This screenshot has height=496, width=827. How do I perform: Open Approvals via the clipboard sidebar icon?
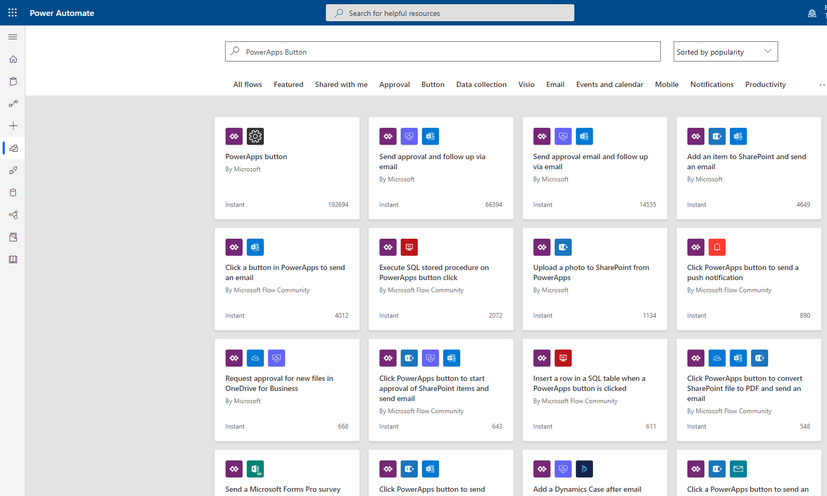(x=12, y=81)
